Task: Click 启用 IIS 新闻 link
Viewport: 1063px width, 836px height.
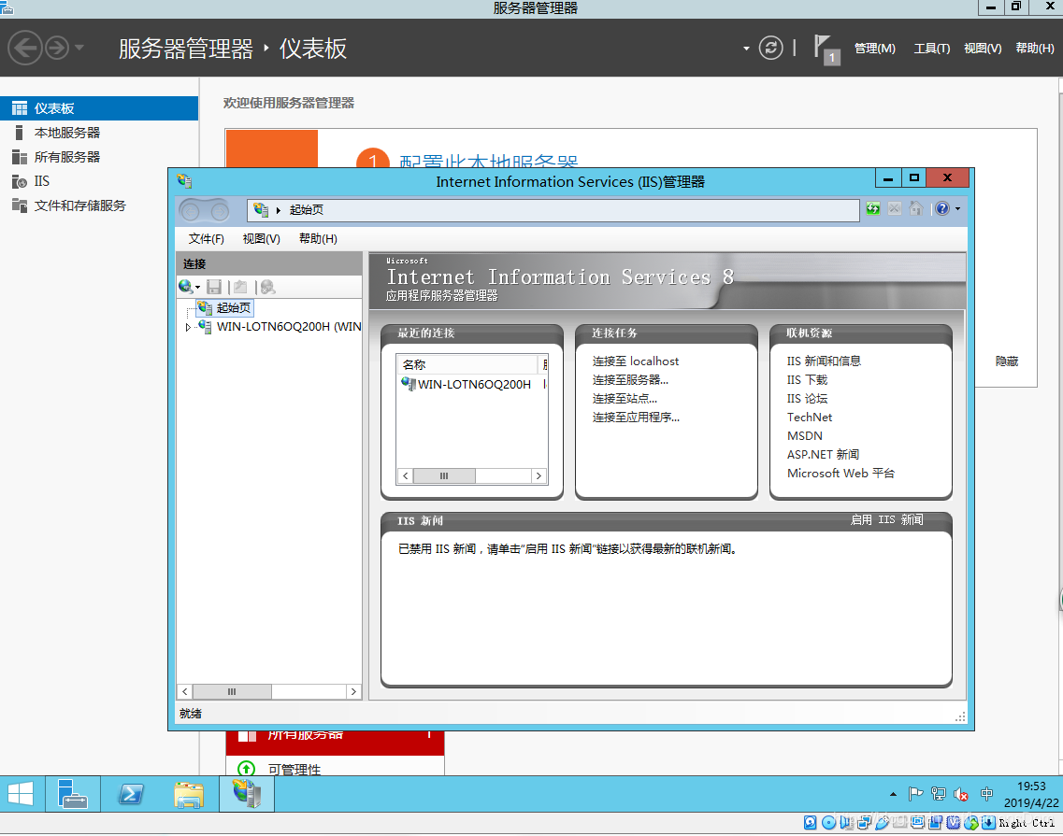Action: click(886, 519)
